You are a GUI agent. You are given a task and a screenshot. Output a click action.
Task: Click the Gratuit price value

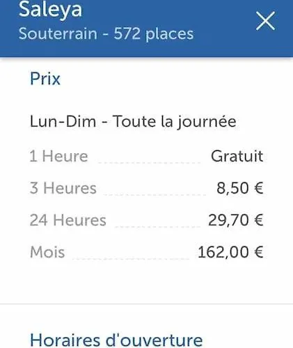point(237,156)
